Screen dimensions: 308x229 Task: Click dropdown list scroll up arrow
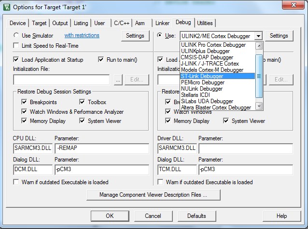[259, 46]
